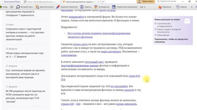Open the укажите link
The height and width of the screenshot is (110, 197).
coord(129,90)
